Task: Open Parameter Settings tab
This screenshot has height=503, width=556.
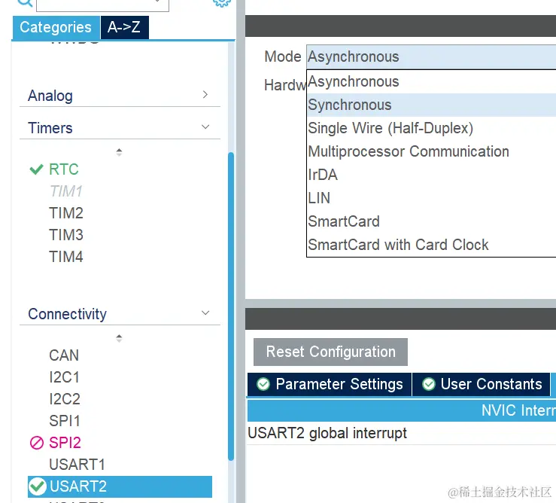Action: click(x=330, y=384)
